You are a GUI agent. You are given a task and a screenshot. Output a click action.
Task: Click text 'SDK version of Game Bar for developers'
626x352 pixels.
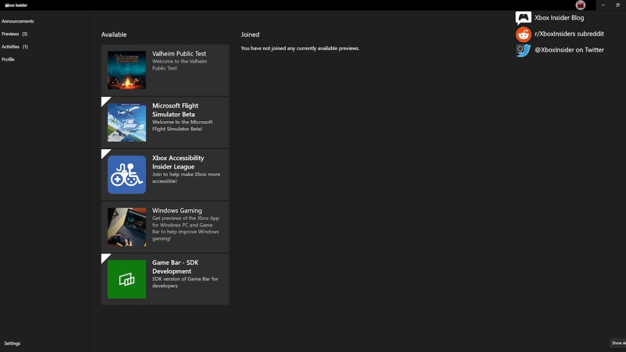point(185,282)
